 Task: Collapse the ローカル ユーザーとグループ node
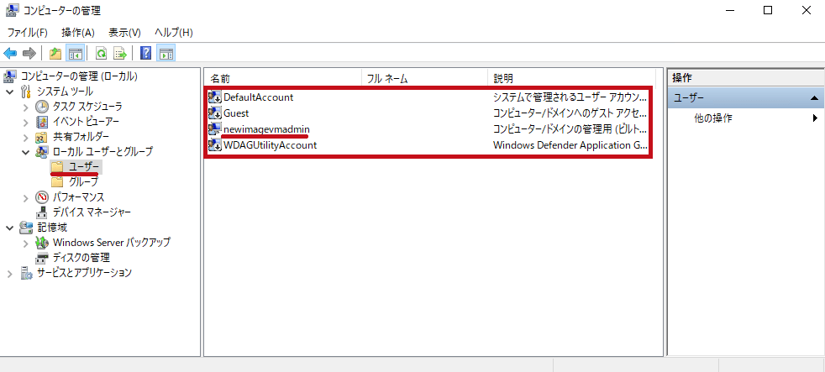pyautogui.click(x=25, y=152)
